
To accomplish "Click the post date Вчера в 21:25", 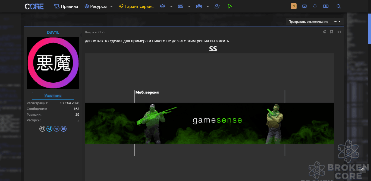I will point(95,32).
